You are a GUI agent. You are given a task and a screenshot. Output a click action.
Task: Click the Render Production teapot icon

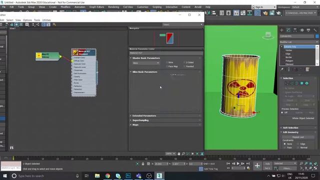(x=278, y=13)
